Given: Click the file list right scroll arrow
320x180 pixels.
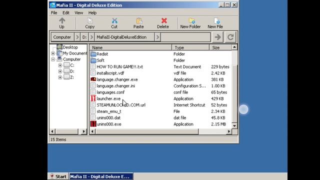Looking at the screenshot, I should click(229, 131).
